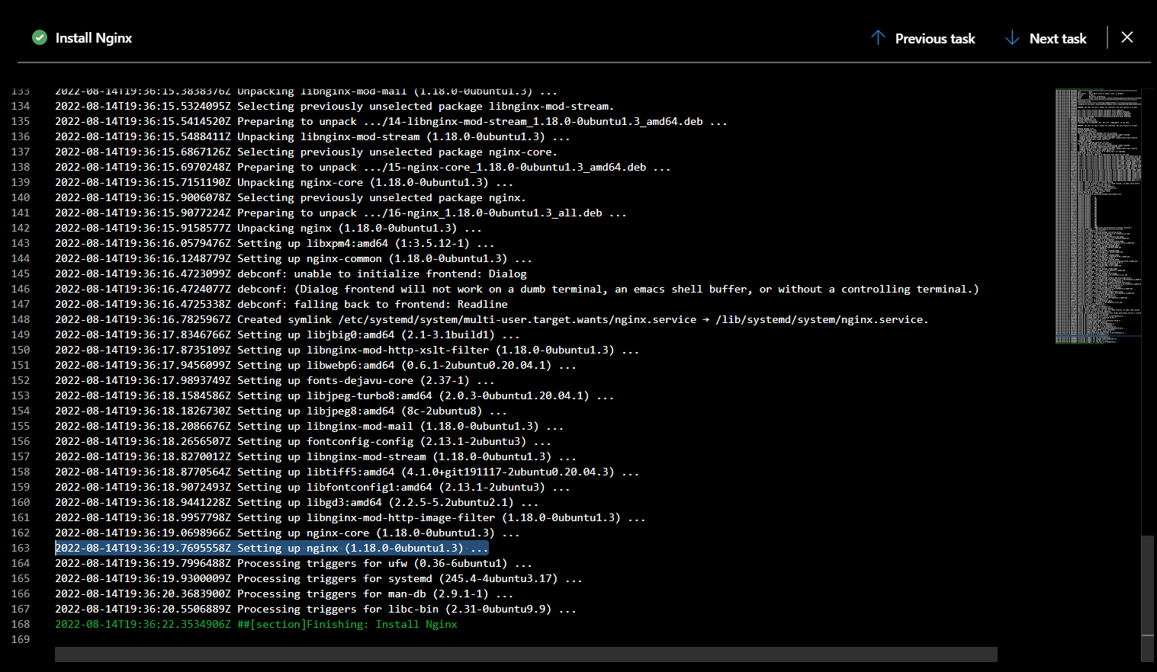Click line 167 Processing triggers for libc-bin
This screenshot has width=1157, height=672.
click(x=316, y=609)
